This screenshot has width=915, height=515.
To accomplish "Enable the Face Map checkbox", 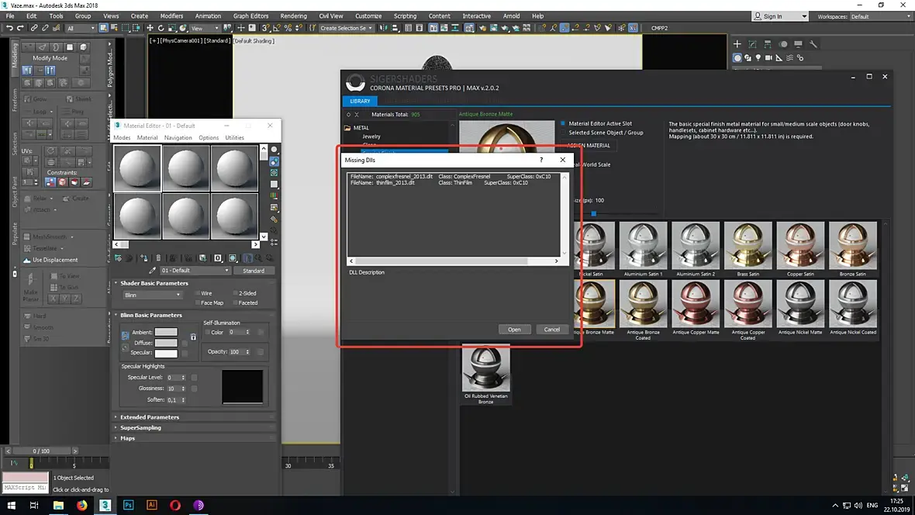I will (198, 303).
